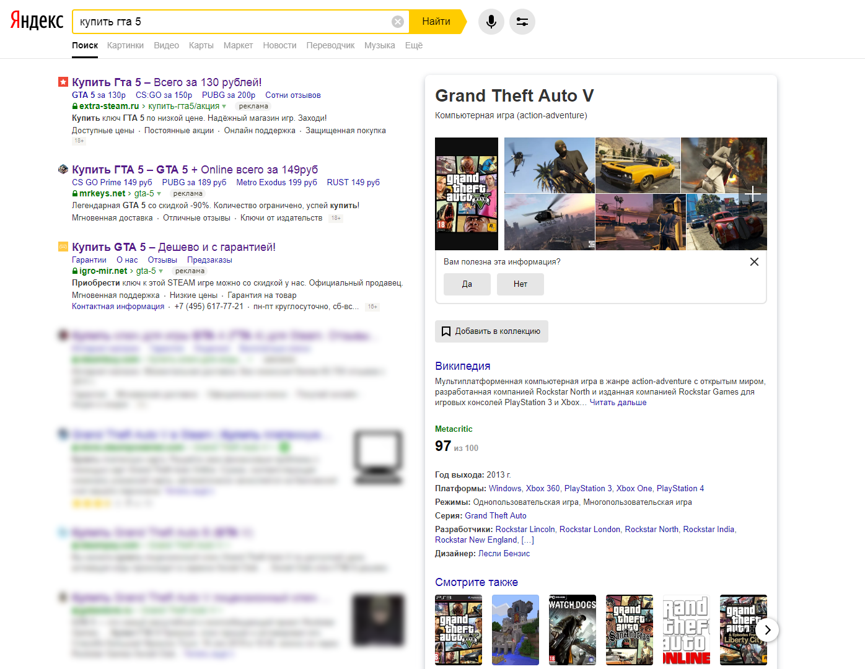Screen dimensions: 865x669
Task: Open the yellow sports car screenshot thumbnail
Action: 638,165
